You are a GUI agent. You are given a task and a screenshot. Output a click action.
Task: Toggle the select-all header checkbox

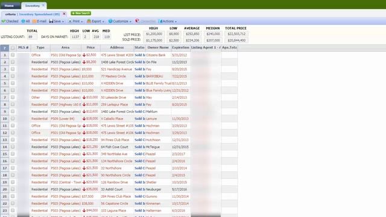coord(13,48)
